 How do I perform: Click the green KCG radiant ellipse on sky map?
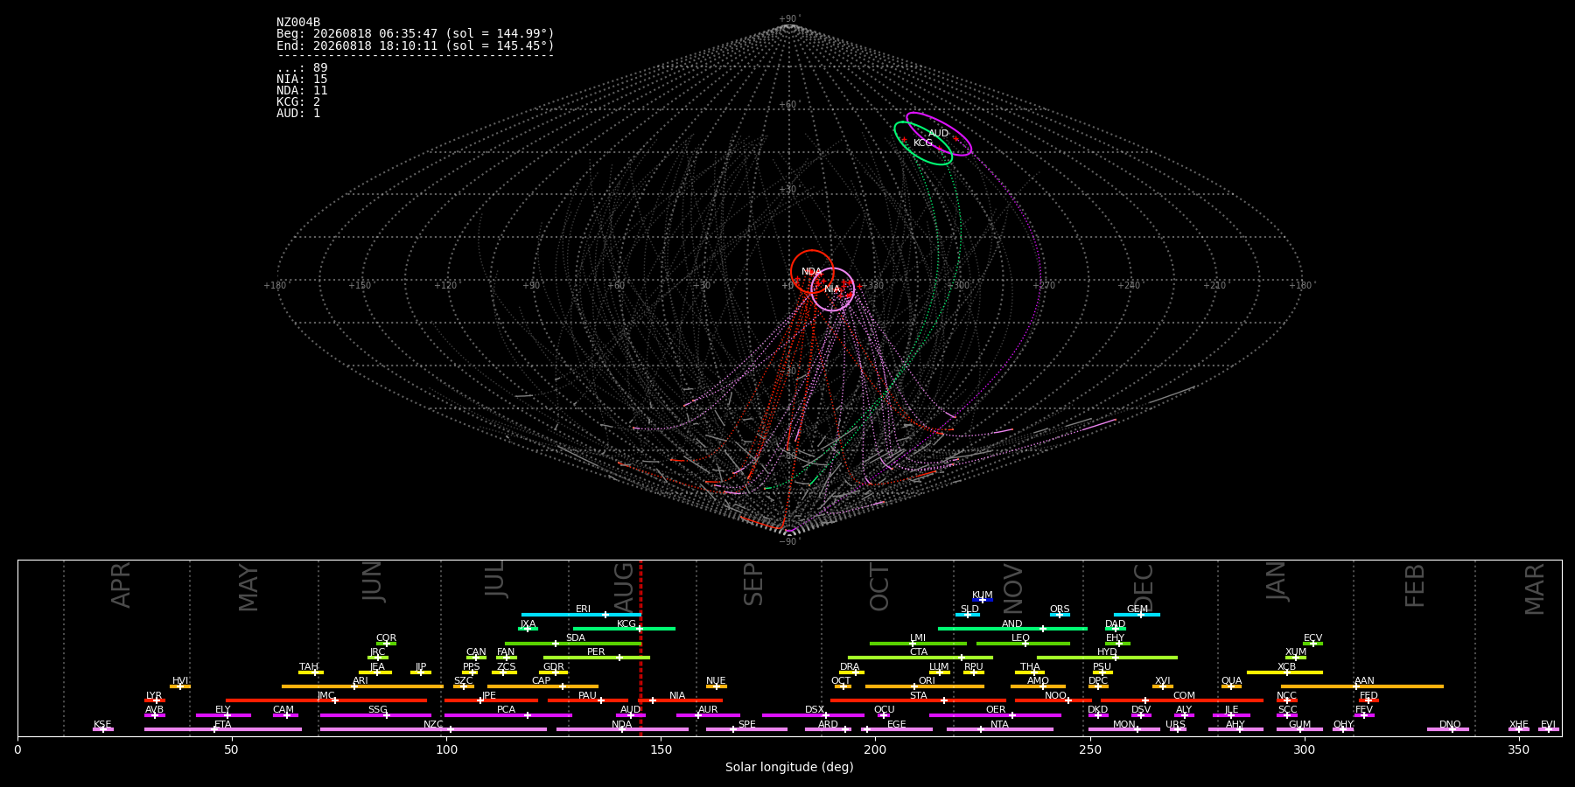pyautogui.click(x=923, y=143)
